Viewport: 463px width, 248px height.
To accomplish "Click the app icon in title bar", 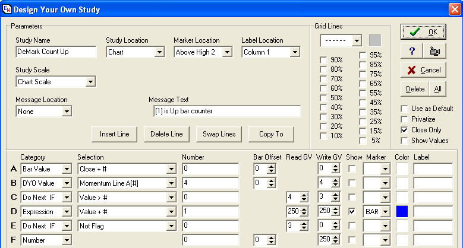I will [x=7, y=9].
